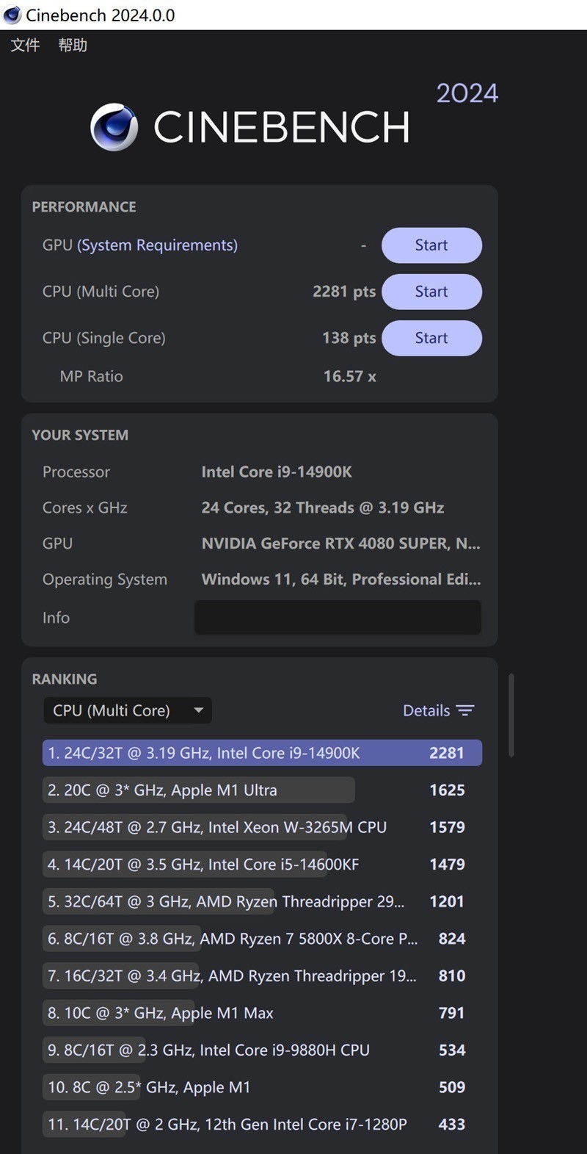Viewport: 587px width, 1154px height.
Task: Click the Details filter icon
Action: (466, 710)
